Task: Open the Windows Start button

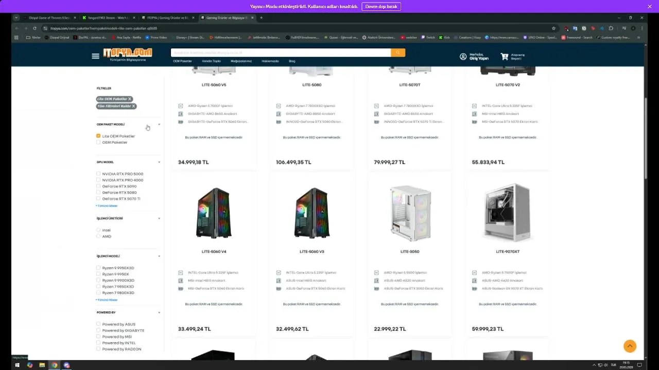Action: coord(17,365)
